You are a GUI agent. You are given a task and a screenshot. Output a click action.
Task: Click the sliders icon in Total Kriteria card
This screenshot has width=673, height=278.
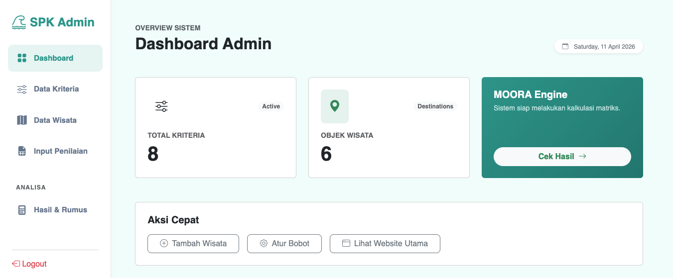point(161,106)
